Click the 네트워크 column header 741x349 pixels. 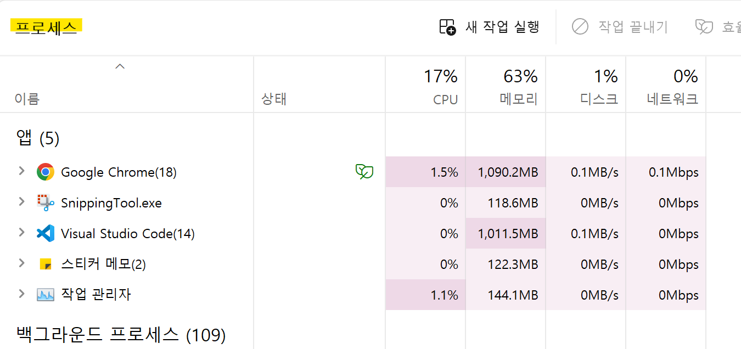[x=666, y=85]
